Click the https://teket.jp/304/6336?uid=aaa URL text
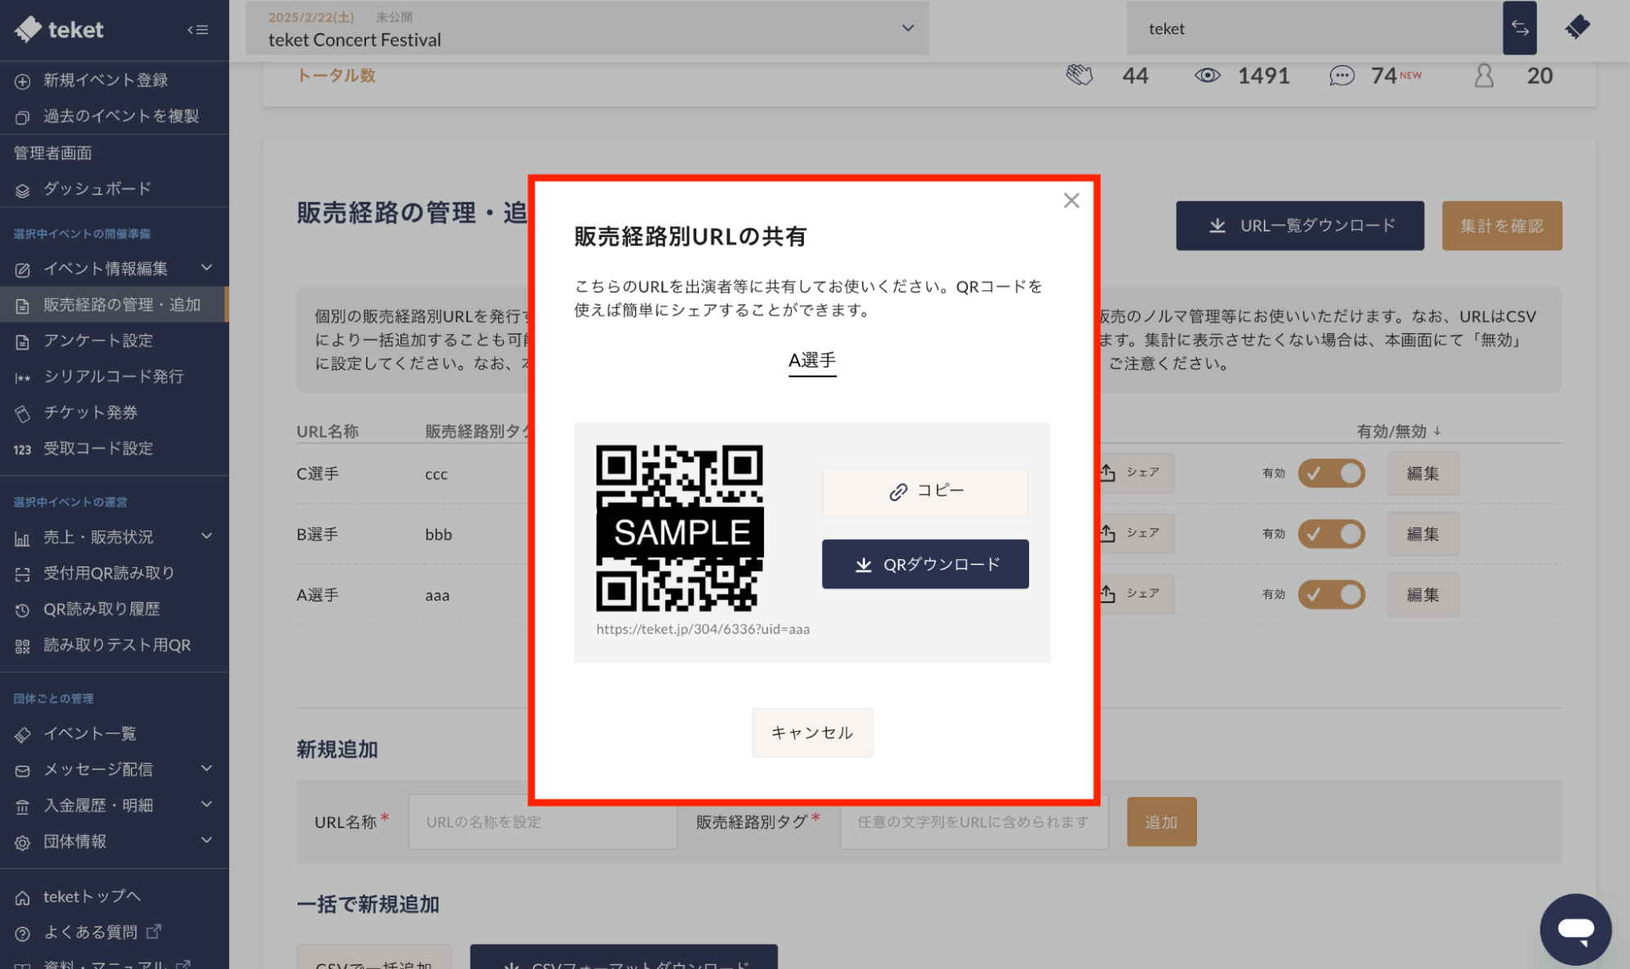 tap(703, 629)
